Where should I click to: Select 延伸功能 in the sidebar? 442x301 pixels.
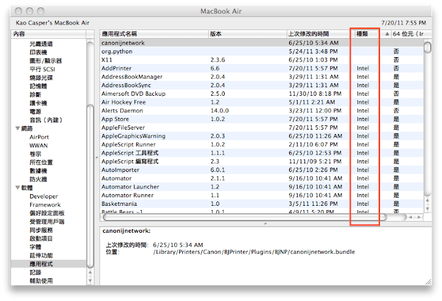pos(41,256)
